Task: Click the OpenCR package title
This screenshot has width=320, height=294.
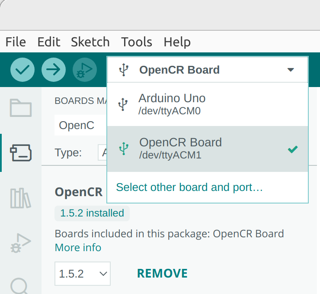Action: tap(79, 192)
